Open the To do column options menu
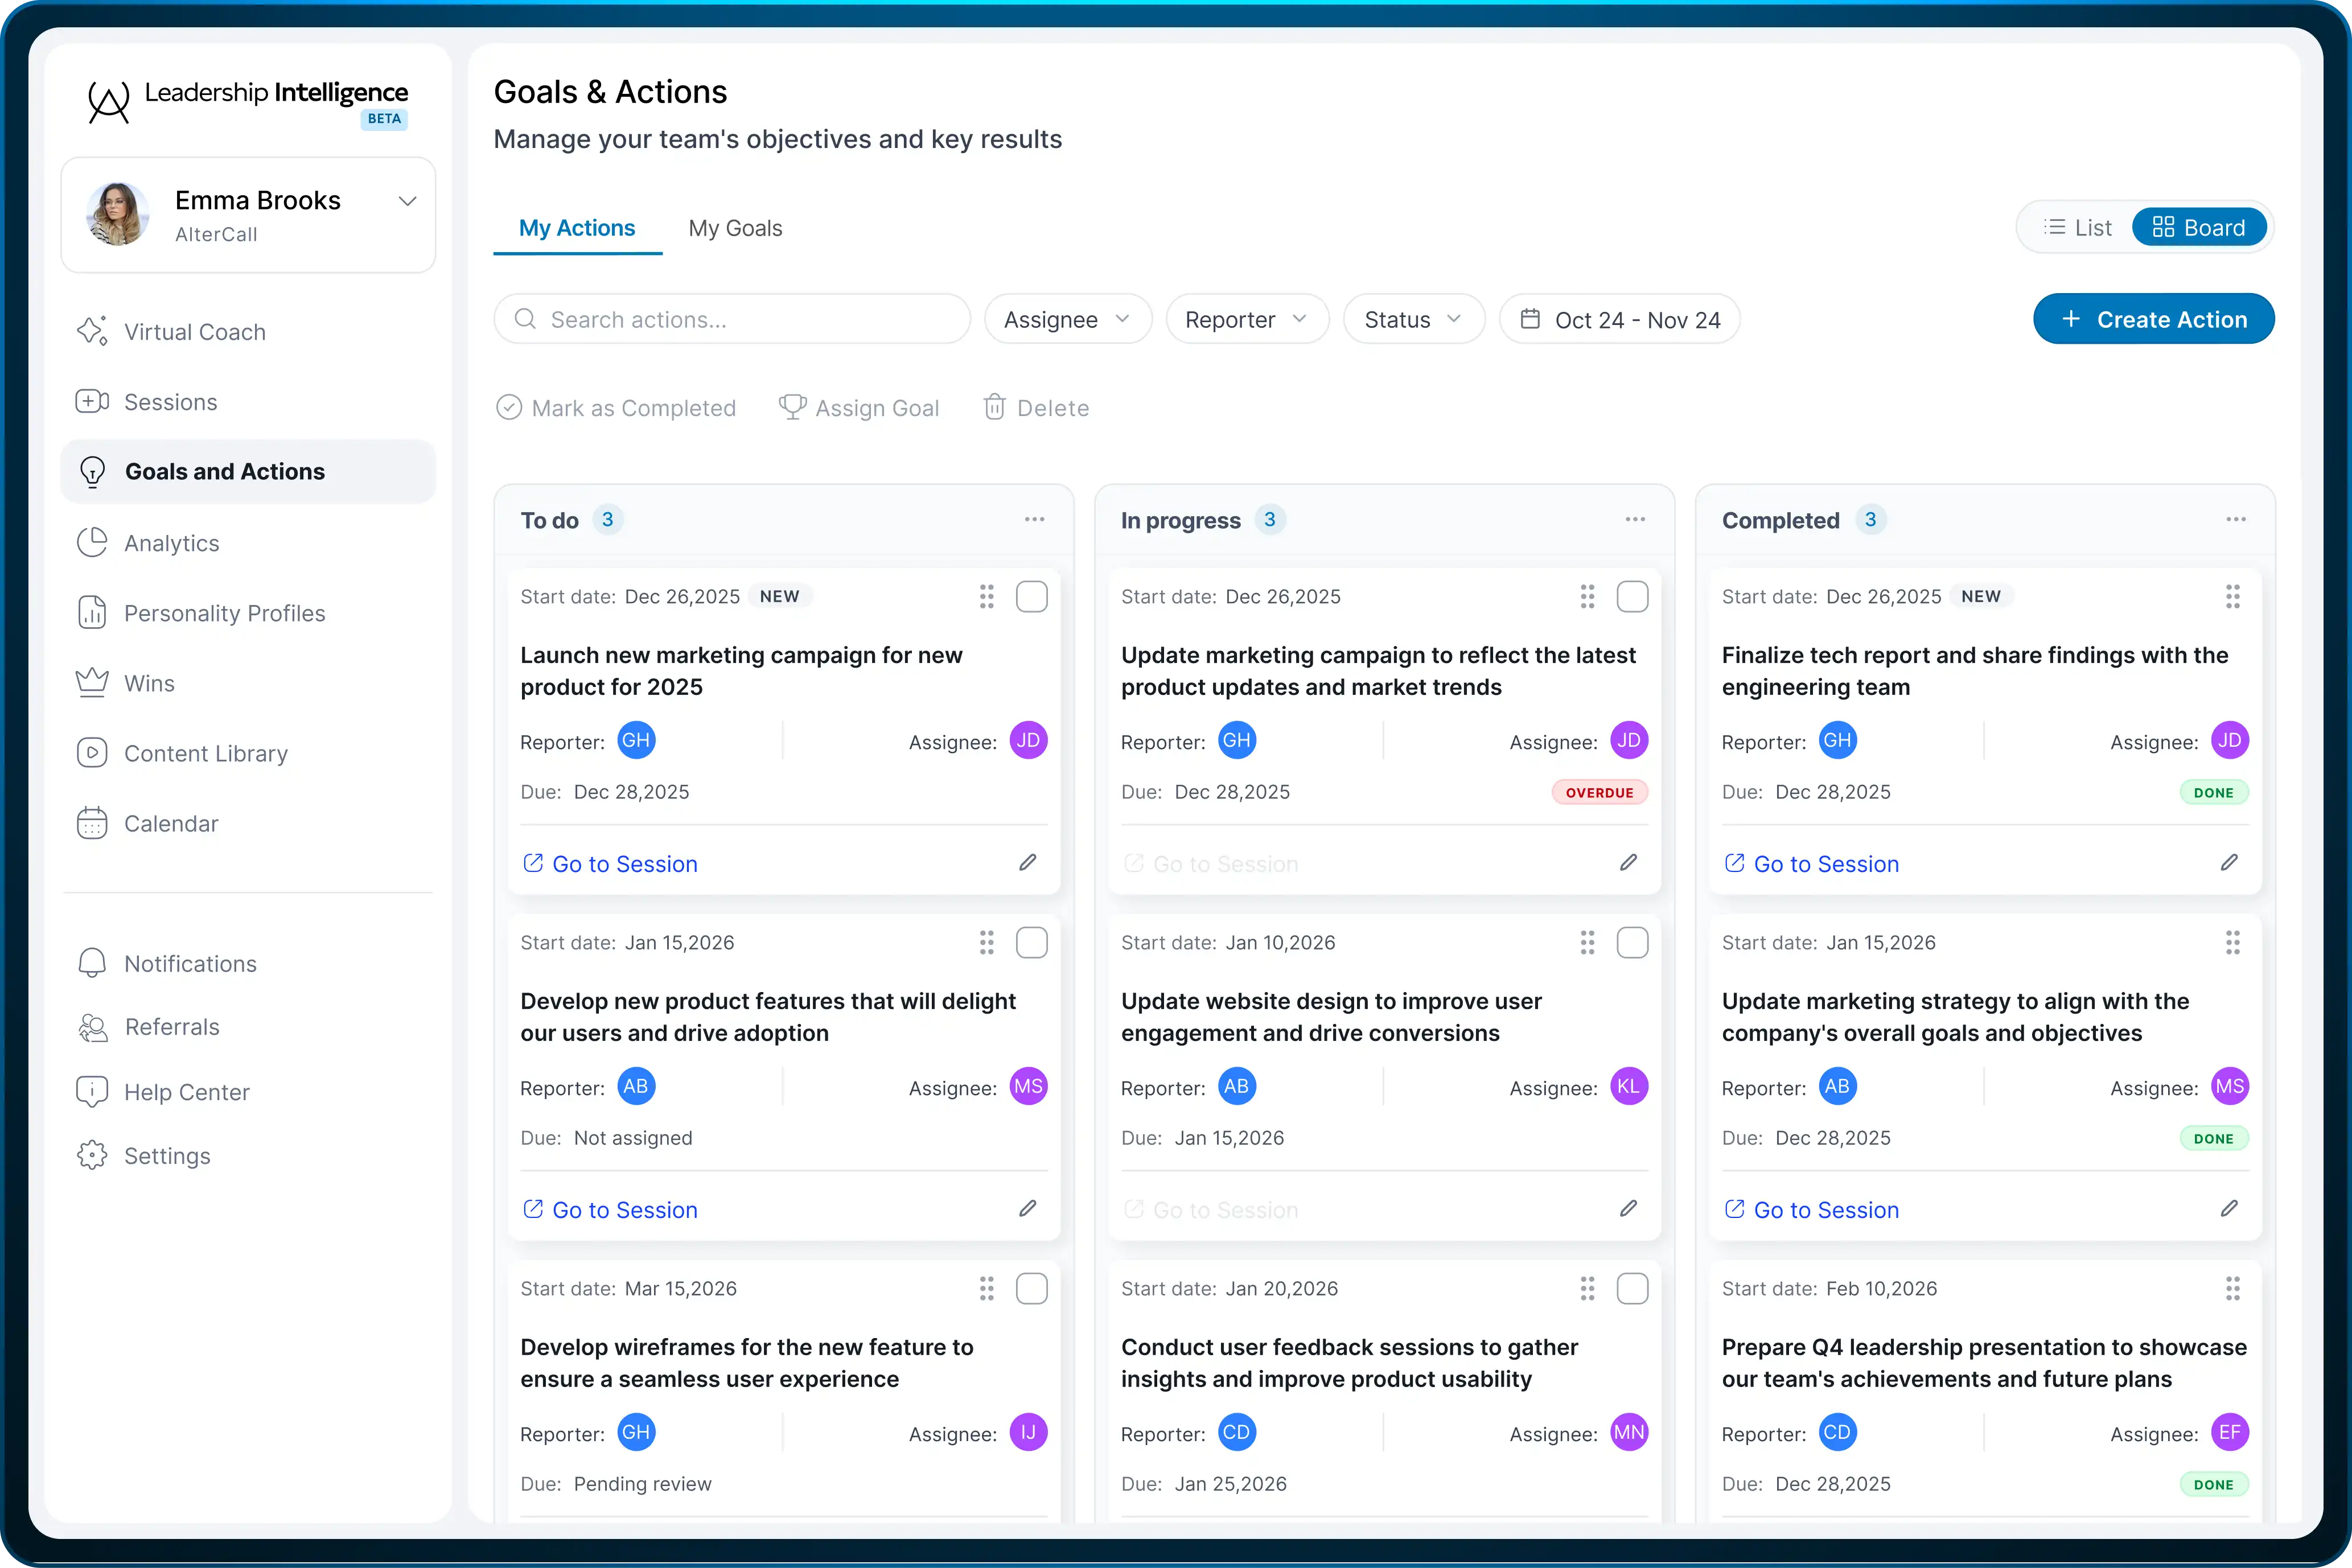 1034,519
